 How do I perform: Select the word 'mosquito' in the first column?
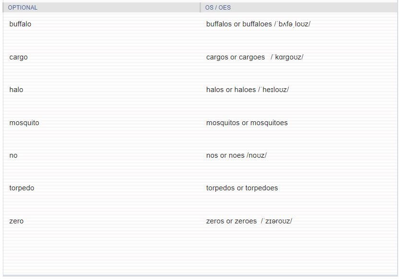click(x=24, y=123)
